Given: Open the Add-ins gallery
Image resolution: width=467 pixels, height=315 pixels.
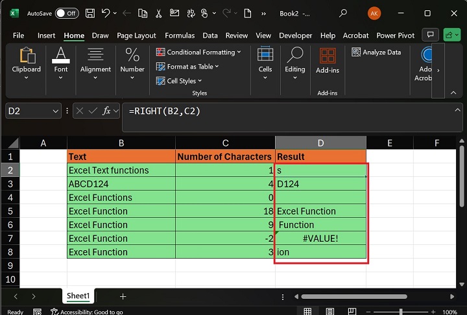Looking at the screenshot, I should point(328,61).
